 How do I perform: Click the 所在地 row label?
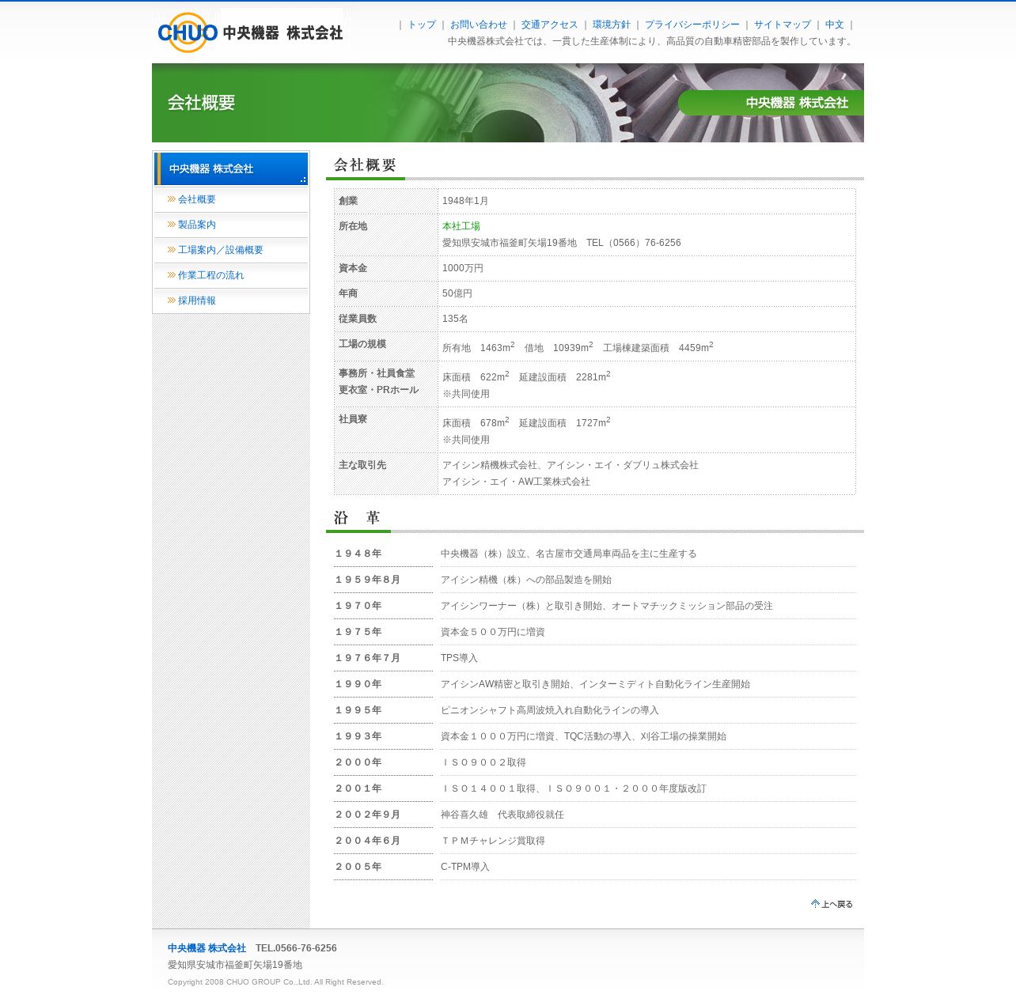pos(353,226)
